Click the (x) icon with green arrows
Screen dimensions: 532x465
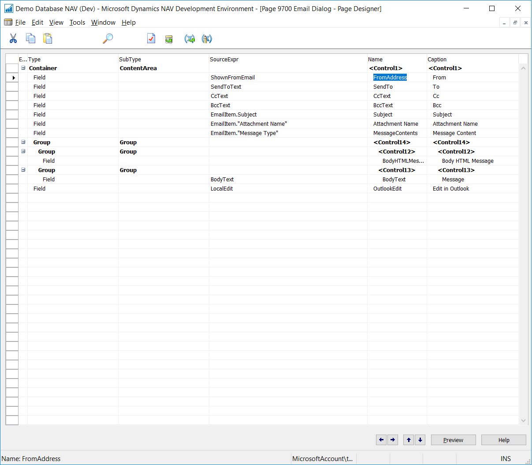(x=190, y=39)
